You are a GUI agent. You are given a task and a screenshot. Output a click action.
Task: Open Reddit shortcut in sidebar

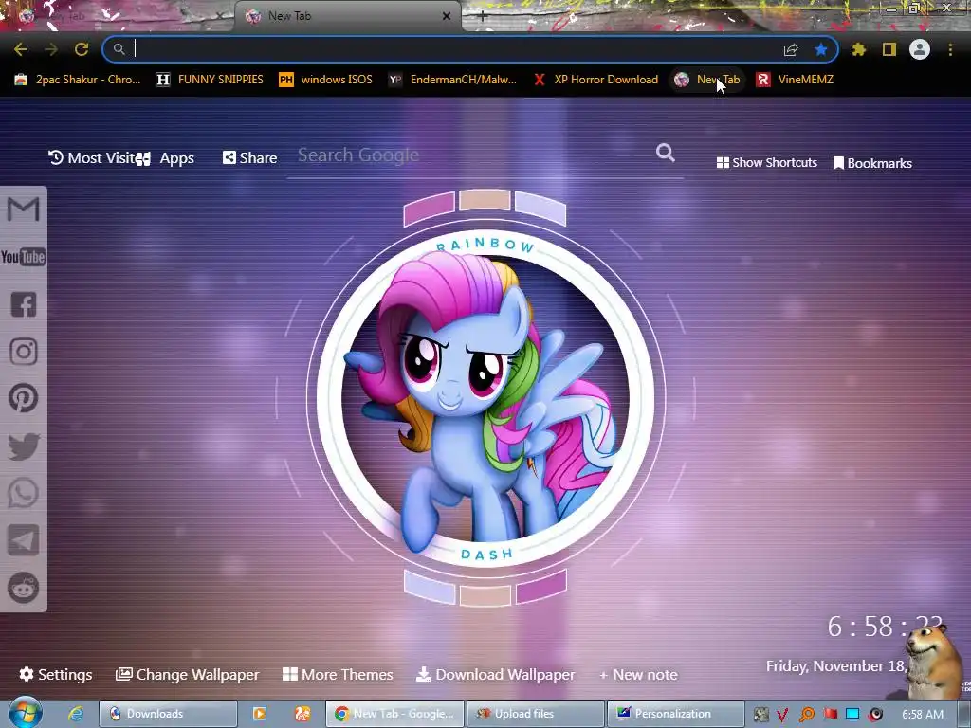pyautogui.click(x=24, y=588)
